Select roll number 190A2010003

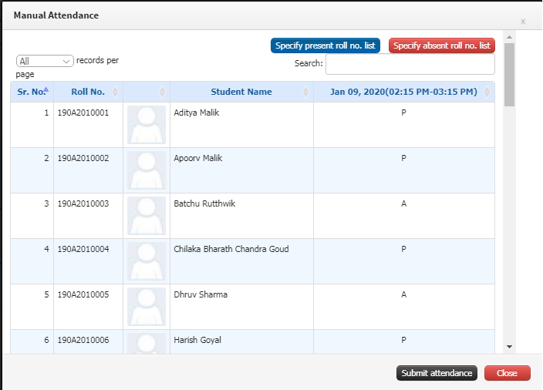click(x=83, y=203)
